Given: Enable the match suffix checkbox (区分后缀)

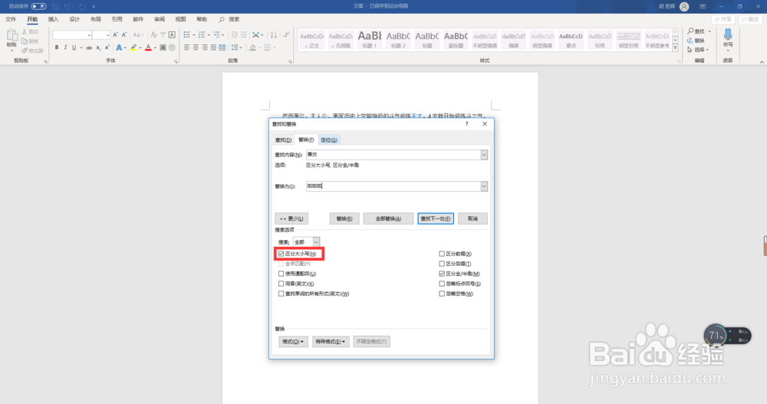Looking at the screenshot, I should (442, 264).
